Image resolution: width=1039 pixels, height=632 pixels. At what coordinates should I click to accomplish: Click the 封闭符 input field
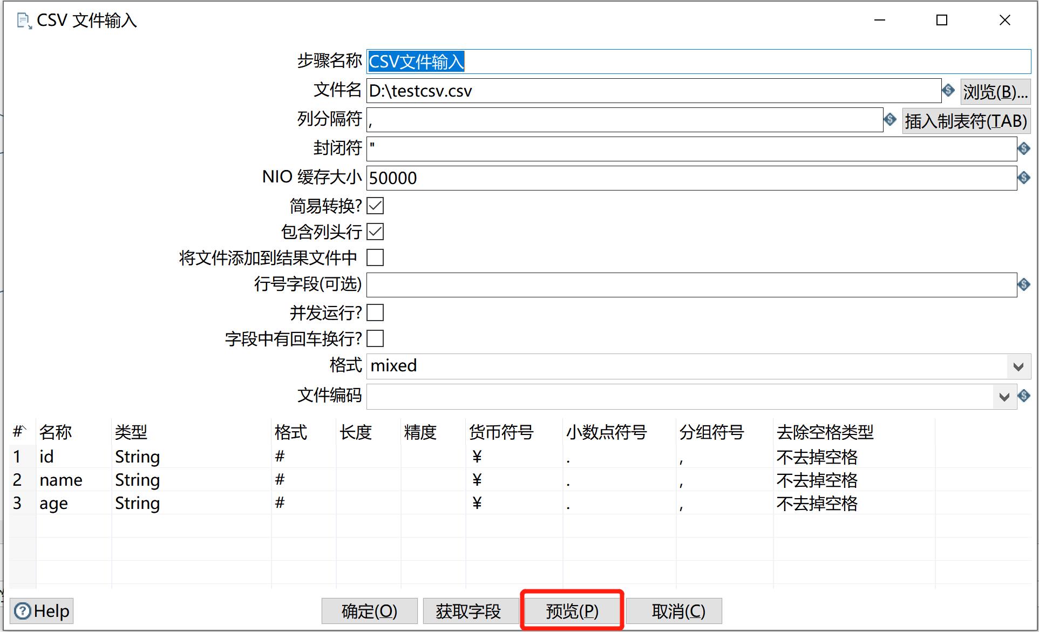click(691, 149)
